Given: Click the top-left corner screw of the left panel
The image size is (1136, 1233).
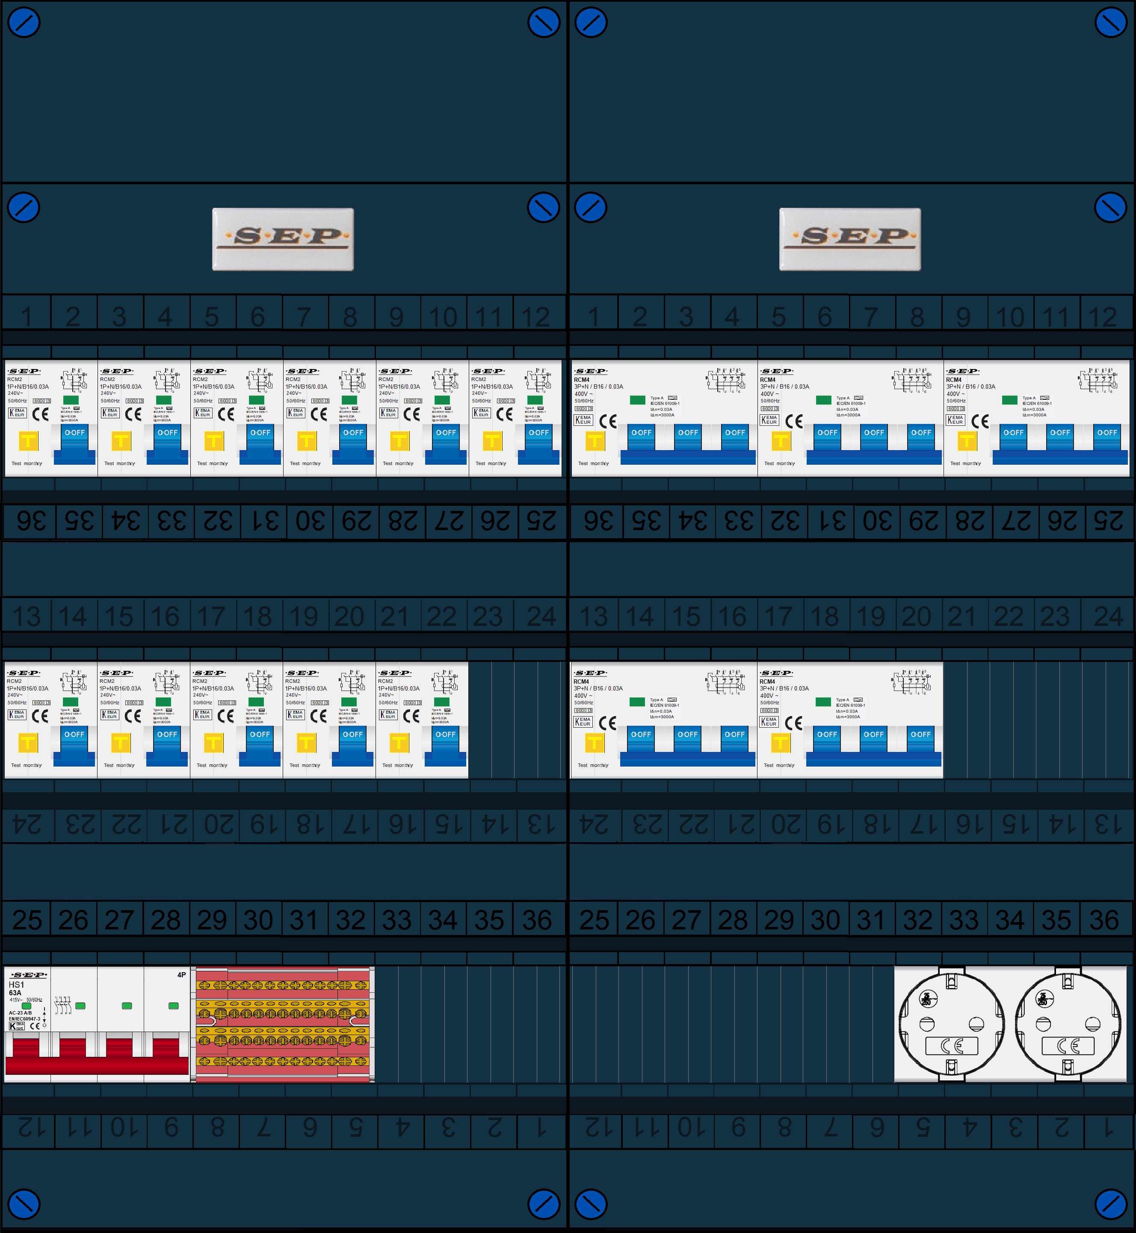Looking at the screenshot, I should tap(24, 22).
